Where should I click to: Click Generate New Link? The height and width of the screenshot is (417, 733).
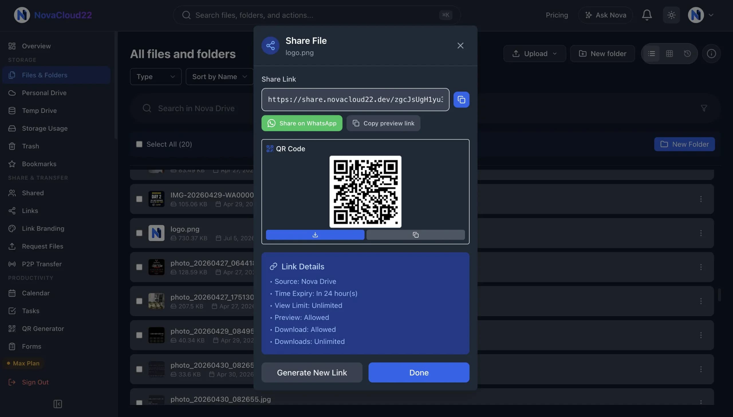pos(312,372)
